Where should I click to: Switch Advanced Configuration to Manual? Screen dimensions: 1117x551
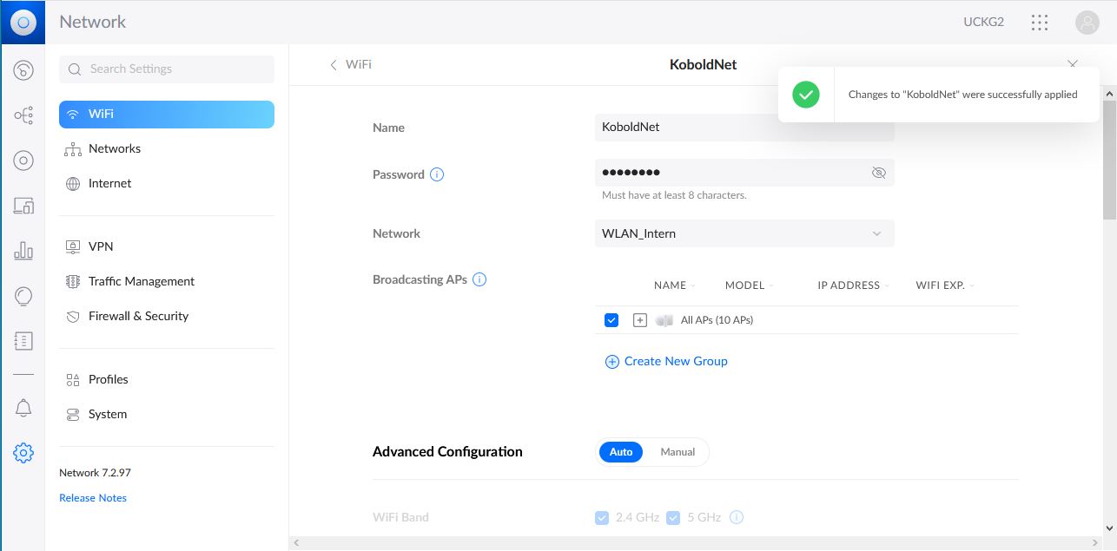677,452
